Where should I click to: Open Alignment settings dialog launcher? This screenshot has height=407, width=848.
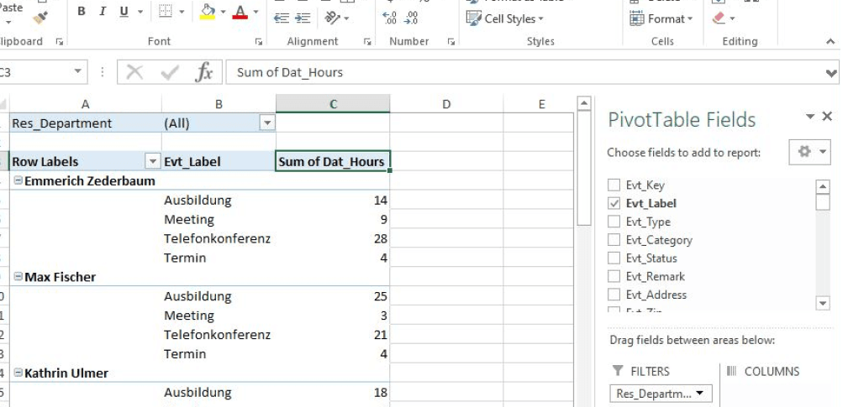(x=368, y=42)
